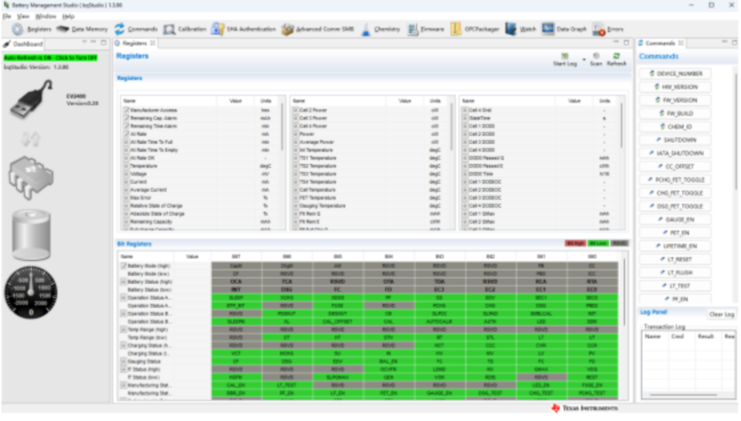Screen dimensions: 741x421
Task: Click the Scan icon in Registers
Action: click(596, 56)
